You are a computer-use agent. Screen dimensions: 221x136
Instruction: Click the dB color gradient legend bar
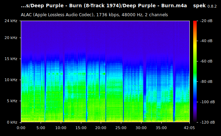[x=195, y=71]
